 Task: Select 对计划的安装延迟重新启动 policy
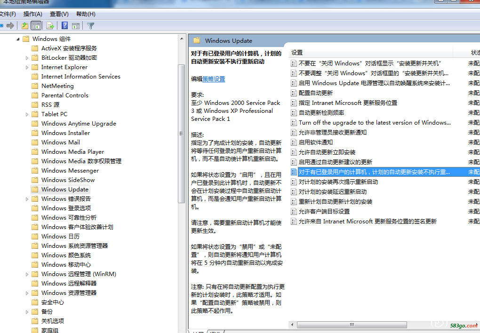(332, 191)
